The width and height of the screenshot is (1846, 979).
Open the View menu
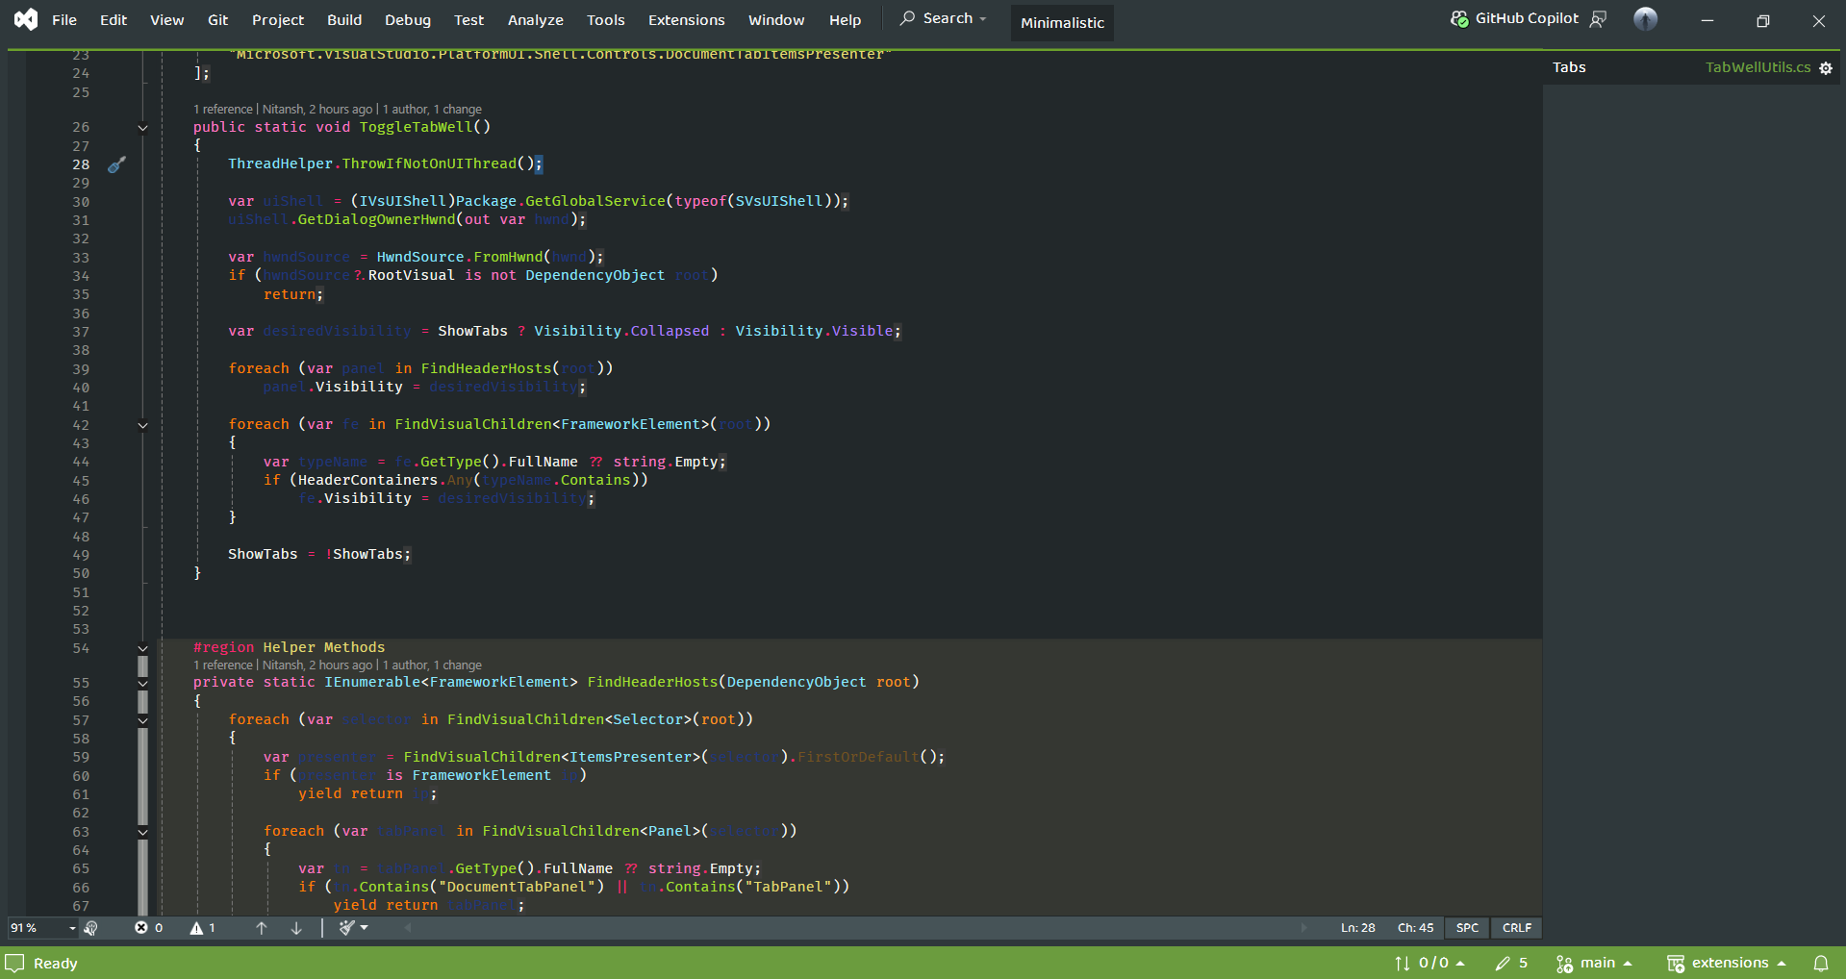pyautogui.click(x=167, y=19)
